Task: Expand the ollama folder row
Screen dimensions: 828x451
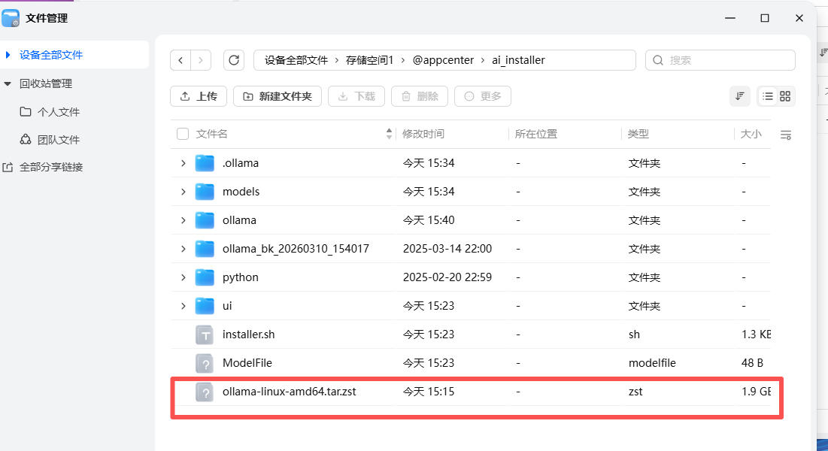Action: coord(183,220)
